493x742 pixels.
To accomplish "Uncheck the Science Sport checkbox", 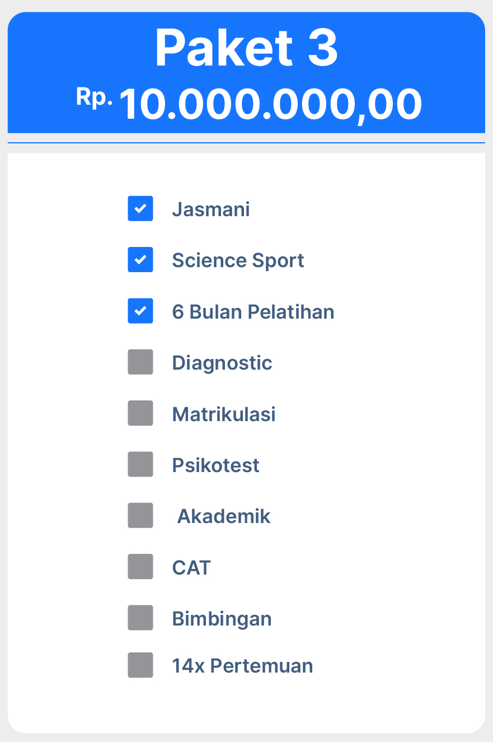I will pos(140,260).
